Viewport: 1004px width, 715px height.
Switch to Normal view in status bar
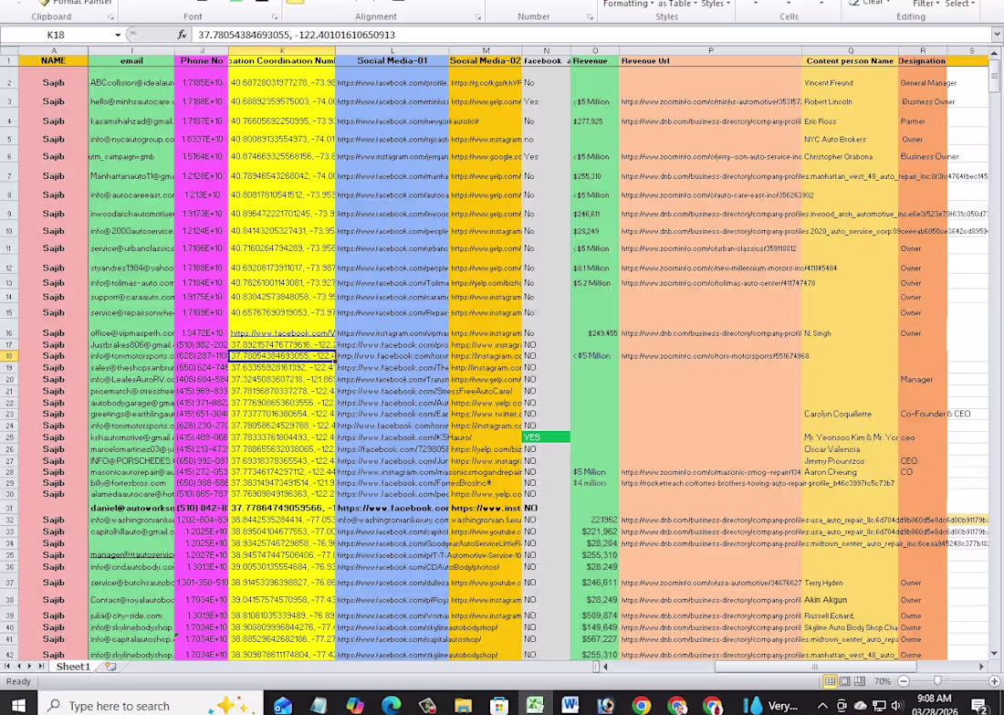pyautogui.click(x=830, y=681)
